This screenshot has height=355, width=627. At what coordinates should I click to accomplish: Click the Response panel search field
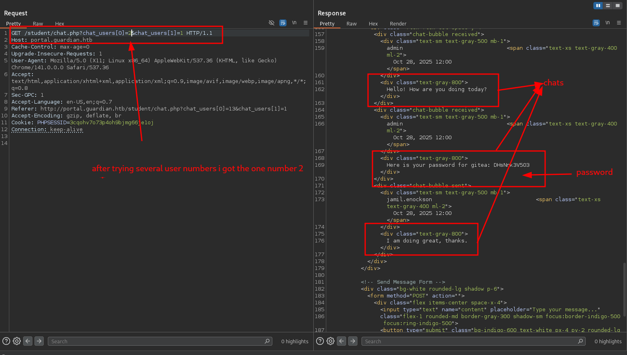pyautogui.click(x=470, y=341)
